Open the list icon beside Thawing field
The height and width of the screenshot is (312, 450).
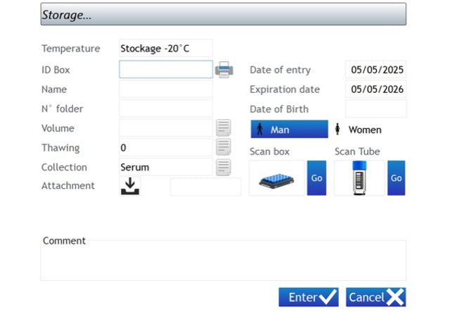coord(223,147)
